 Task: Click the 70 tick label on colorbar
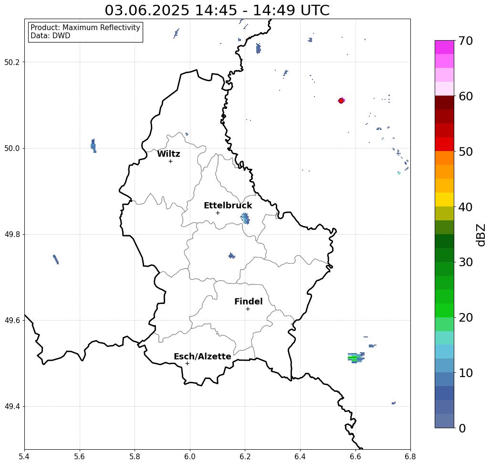[466, 41]
